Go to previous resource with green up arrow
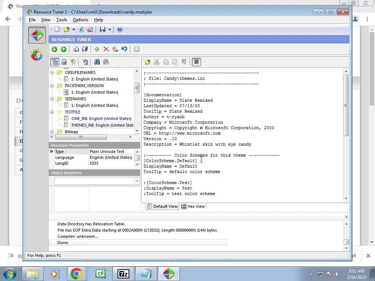The image size is (375, 281). pos(63,49)
